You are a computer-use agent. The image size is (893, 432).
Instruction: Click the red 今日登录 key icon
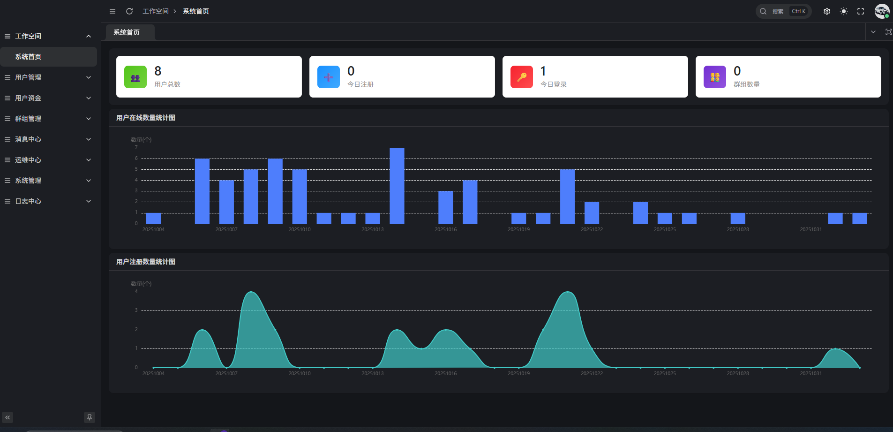point(522,77)
